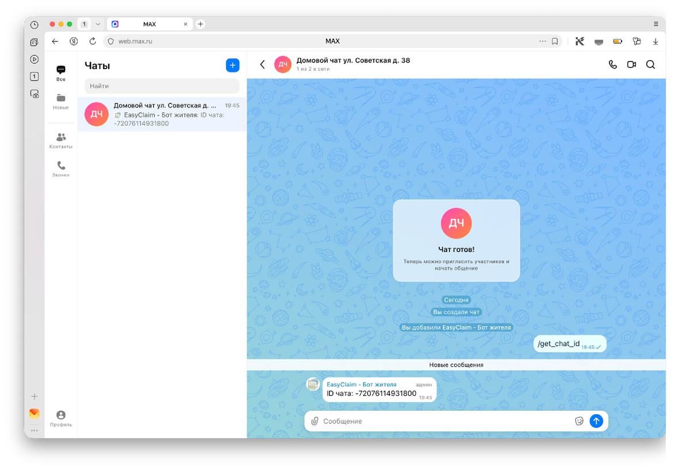Open the chat Домовой чат ул. Советская д. 38
Viewport: 690px width, 470px height.
pos(161,114)
